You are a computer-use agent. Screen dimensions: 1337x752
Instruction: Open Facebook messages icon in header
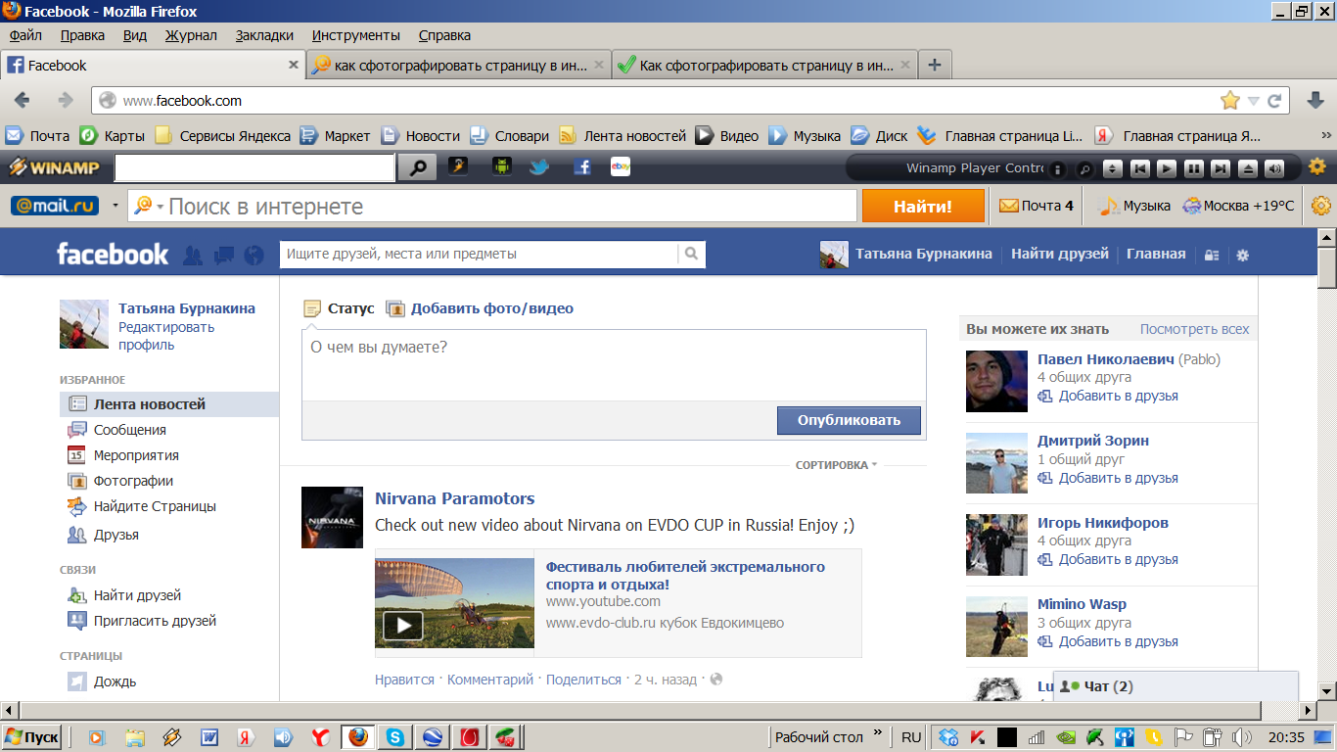(x=224, y=256)
